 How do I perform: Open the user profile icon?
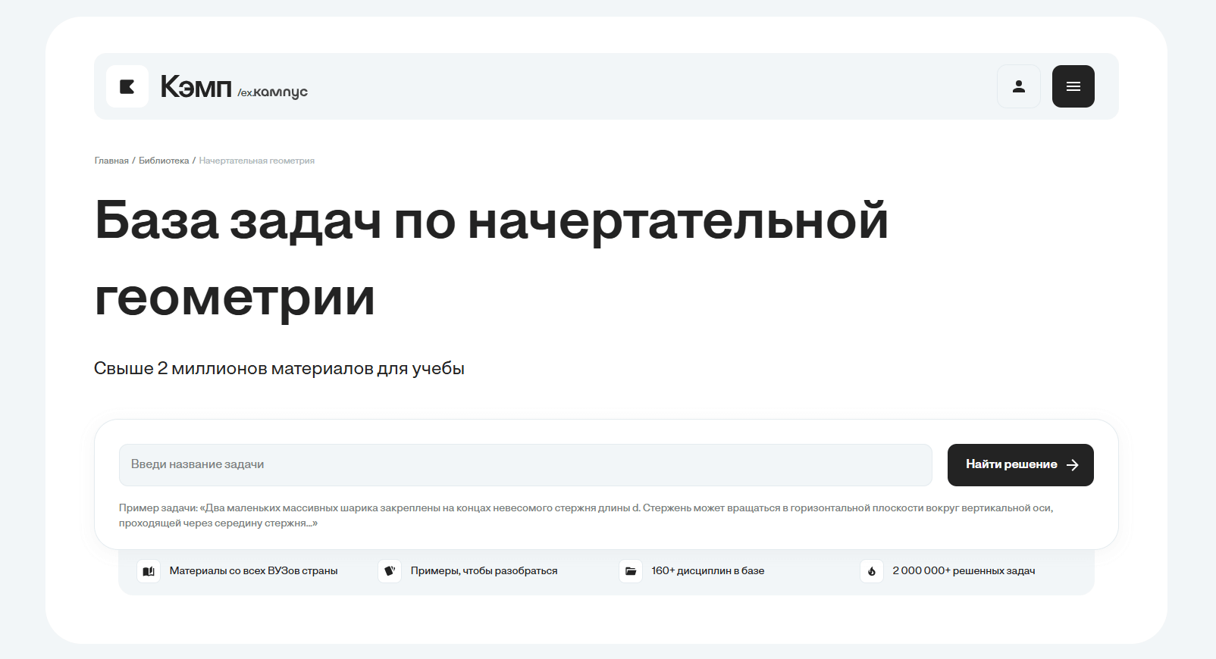click(1018, 86)
